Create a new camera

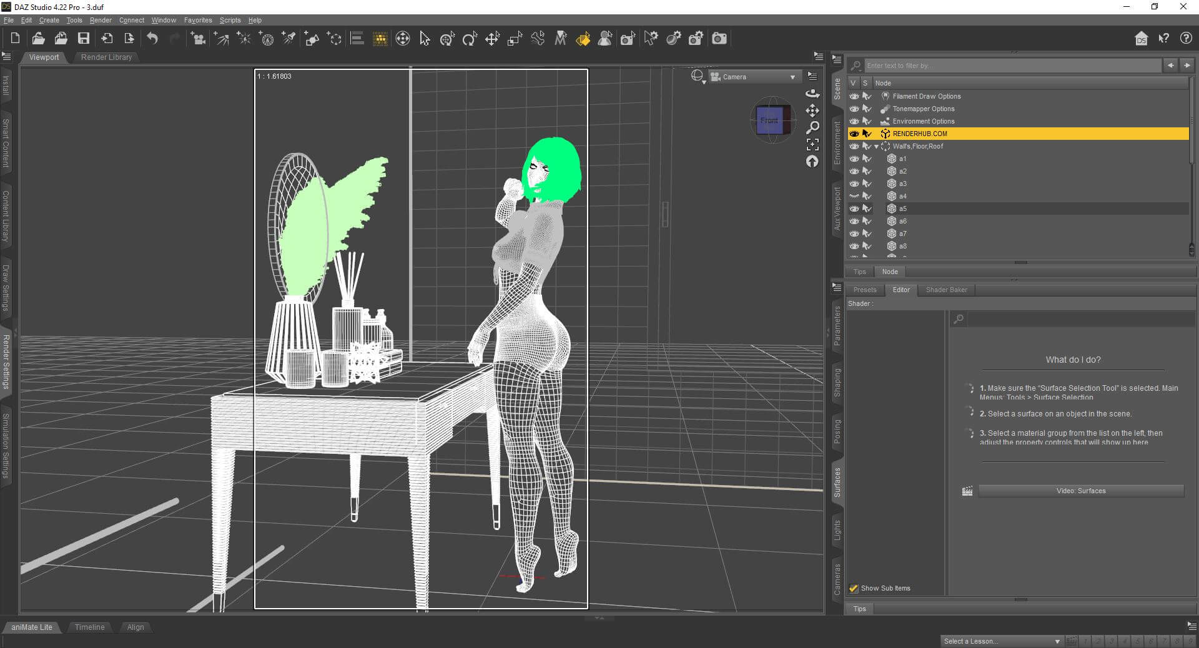pos(198,39)
